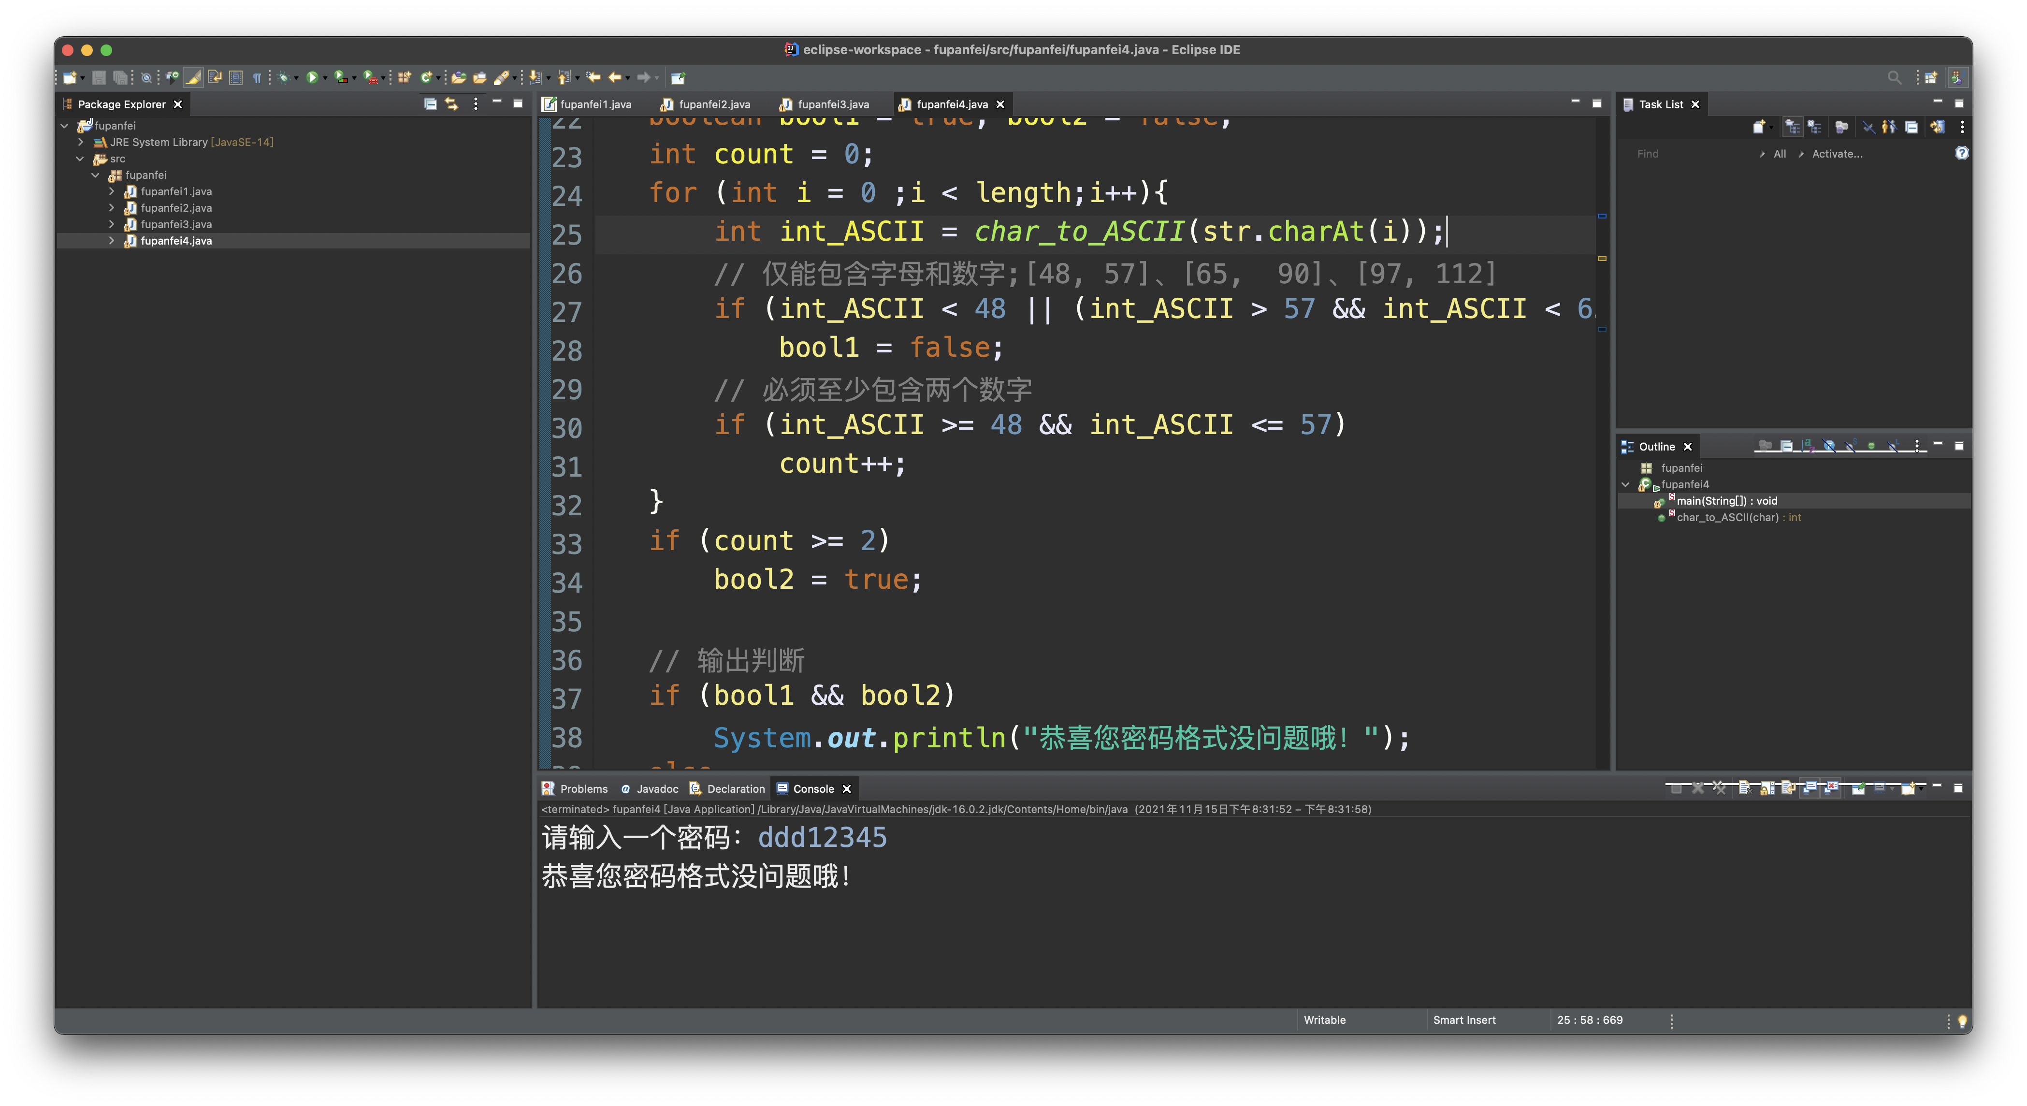This screenshot has width=2027, height=1106.
Task: Expand JRE System Library node
Action: point(80,142)
